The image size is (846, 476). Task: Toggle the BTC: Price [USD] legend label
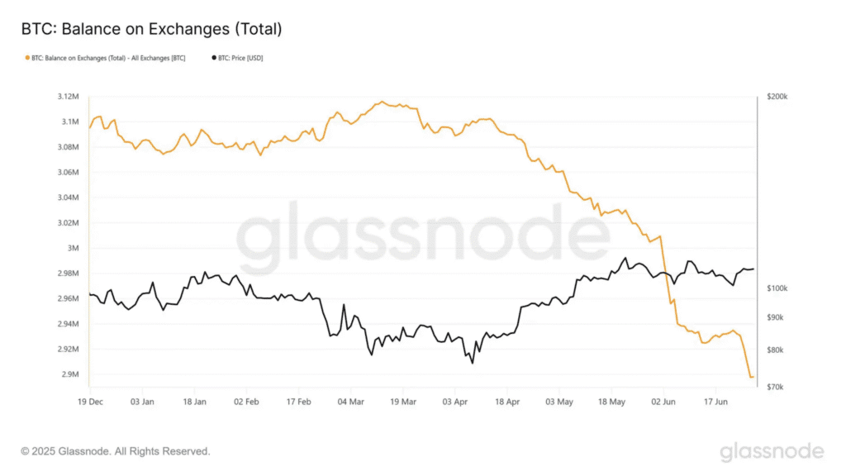[241, 58]
